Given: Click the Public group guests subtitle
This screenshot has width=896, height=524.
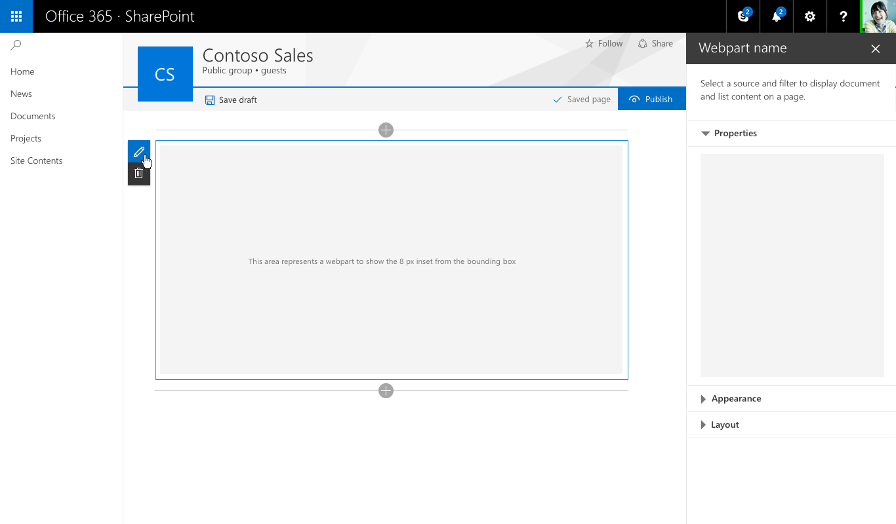Looking at the screenshot, I should [244, 71].
